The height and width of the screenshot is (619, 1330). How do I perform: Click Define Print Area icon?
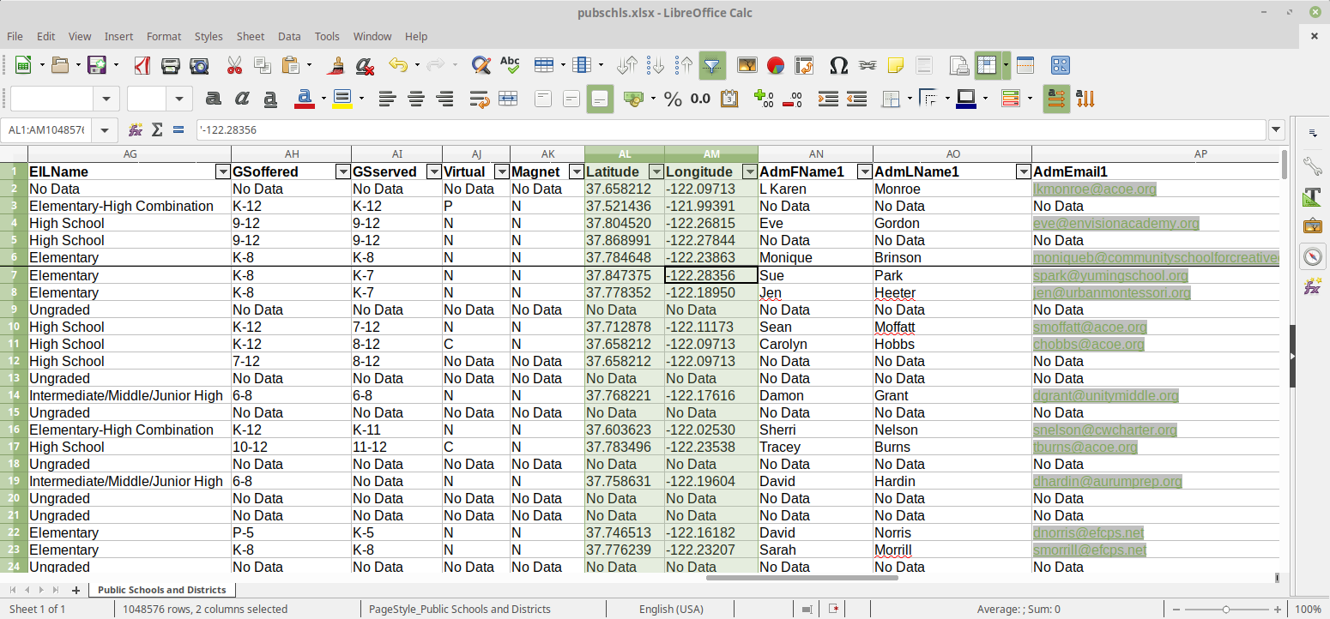958,65
